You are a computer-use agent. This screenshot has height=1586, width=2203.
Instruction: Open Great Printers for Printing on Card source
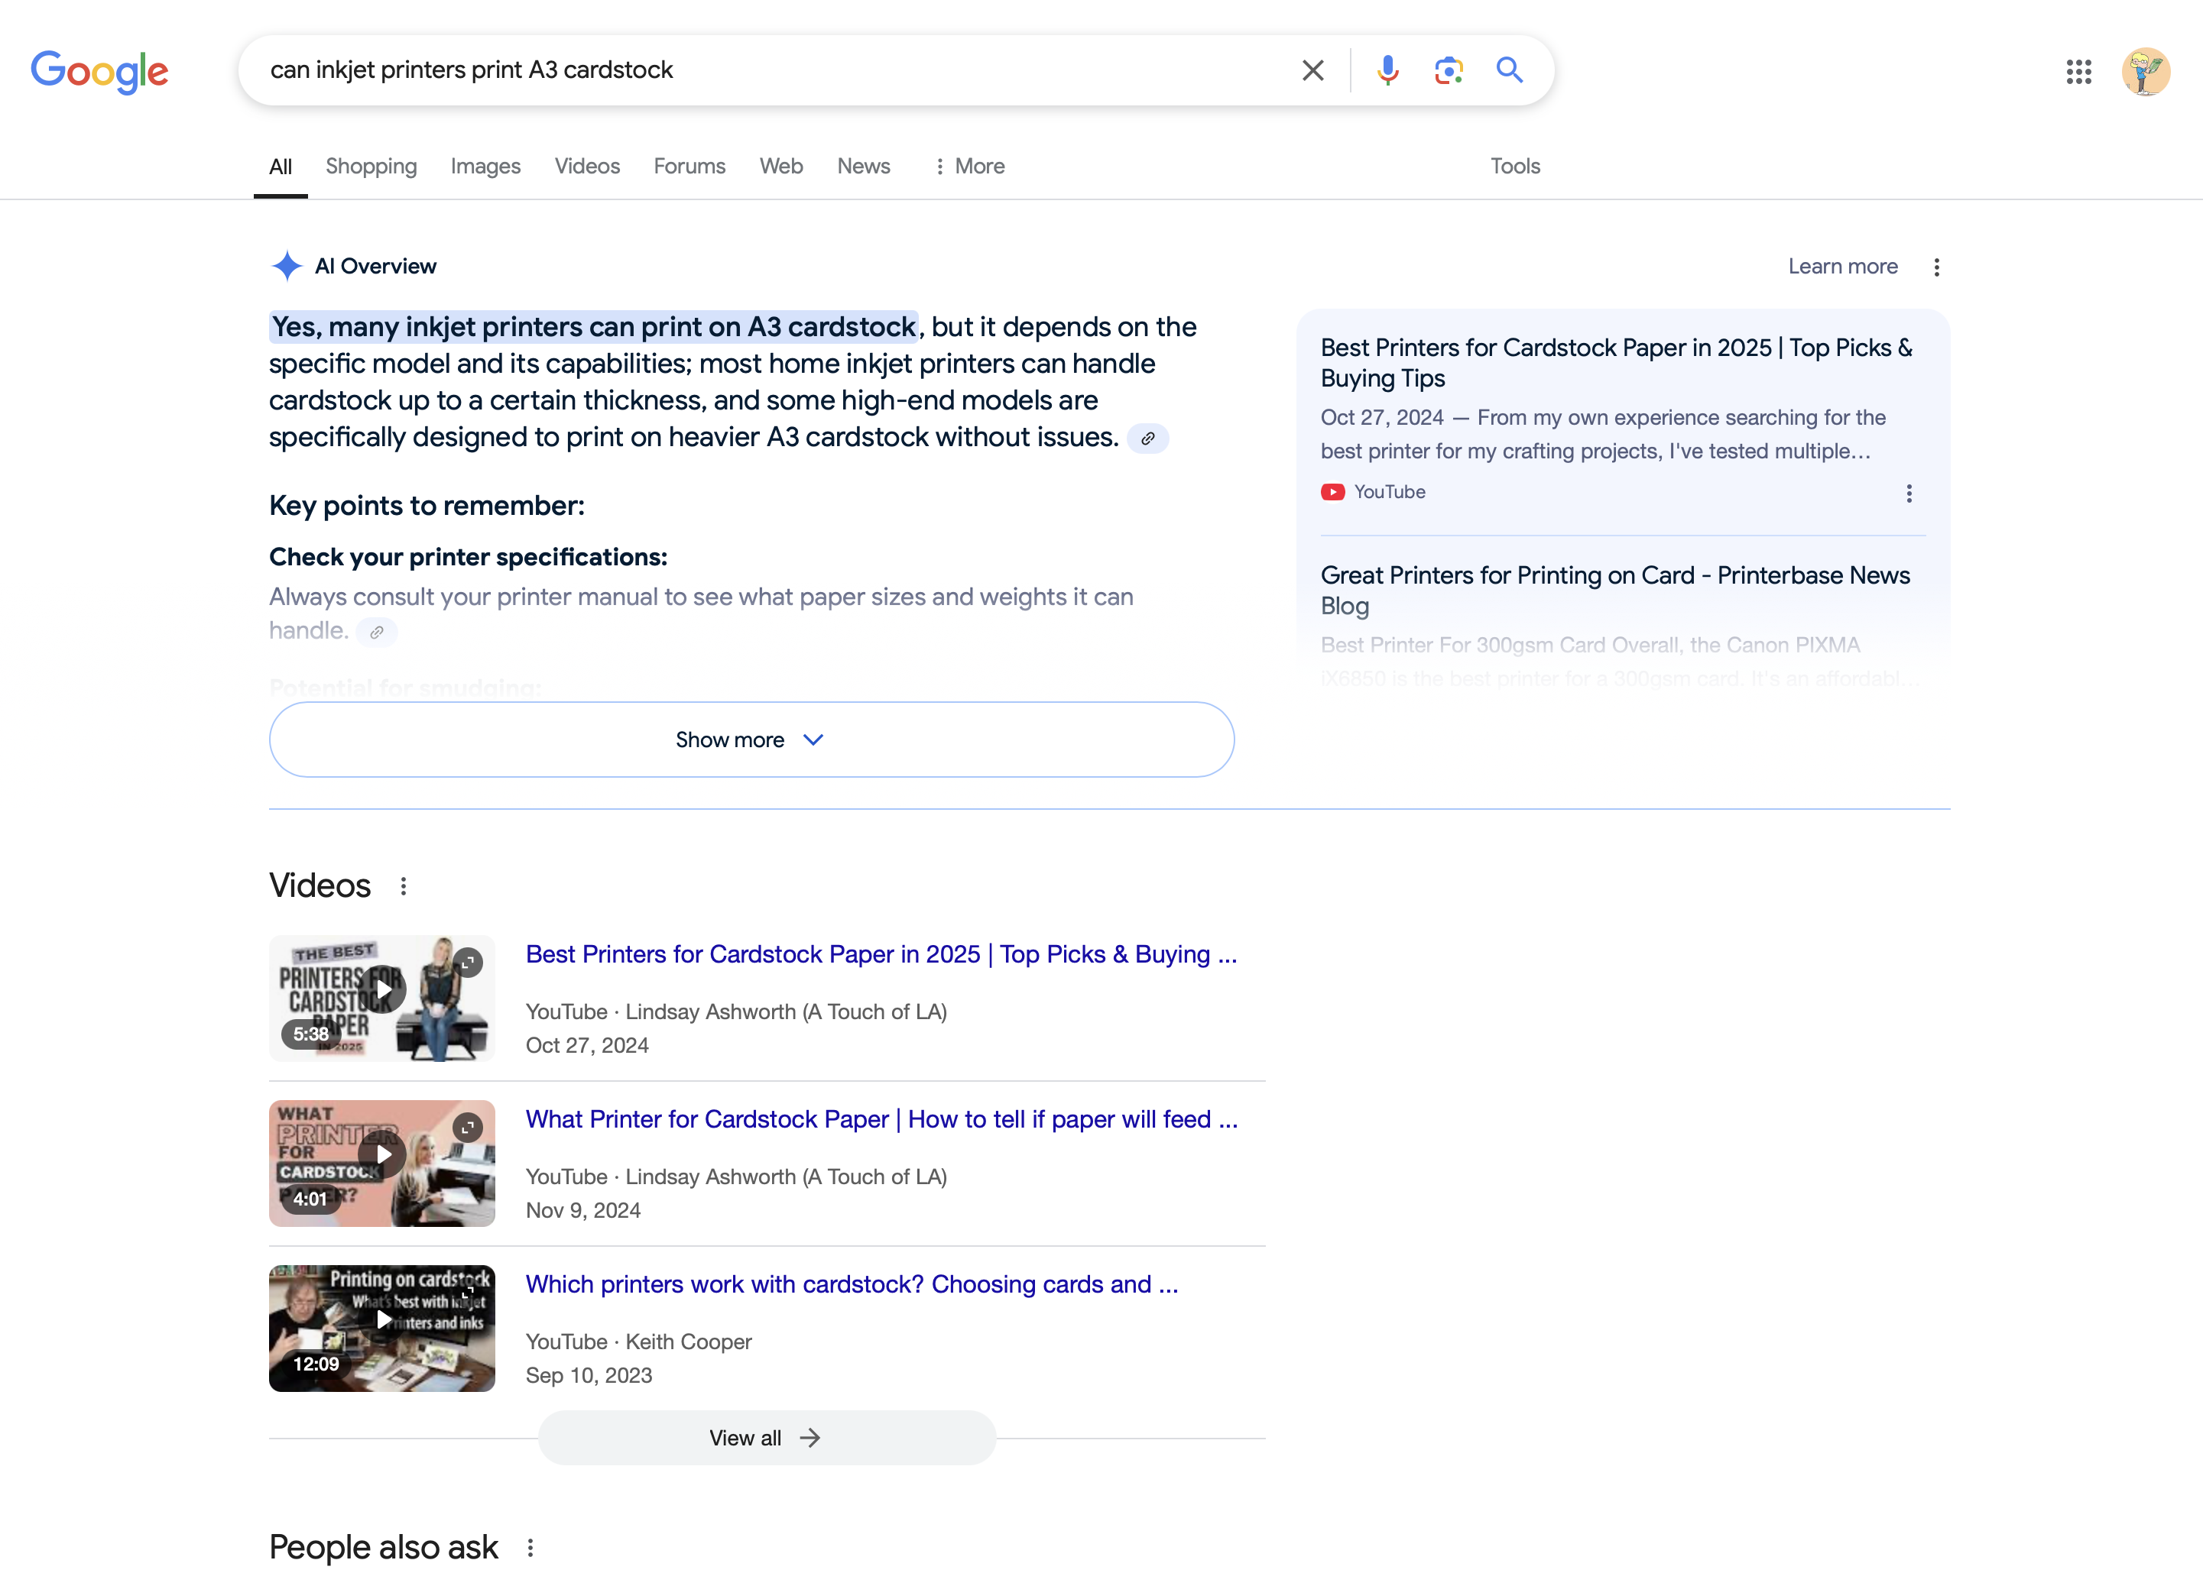(1614, 590)
